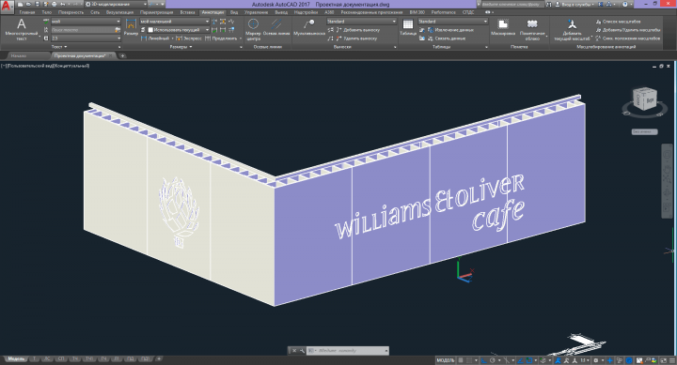Choose the Осевая линия tool
The height and width of the screenshot is (365, 677).
[x=276, y=28]
